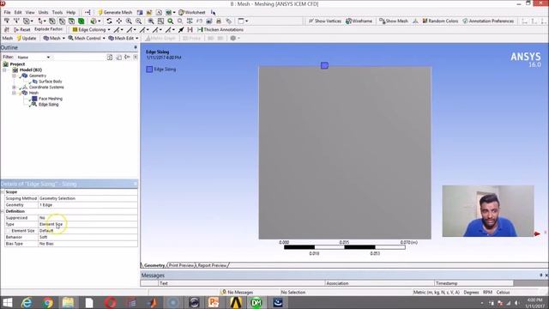Screen dimensions: 549x309
Task: Click the Annotation Preferences button
Action: click(488, 21)
